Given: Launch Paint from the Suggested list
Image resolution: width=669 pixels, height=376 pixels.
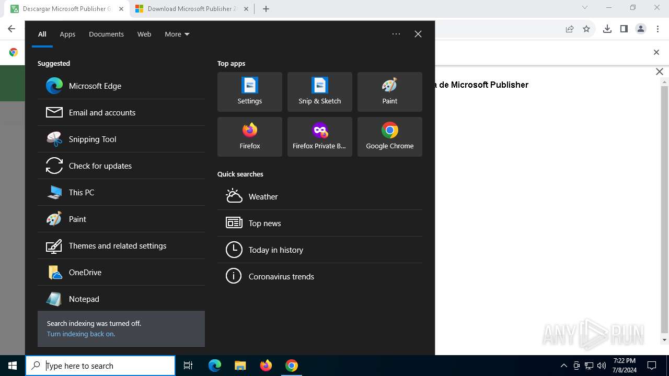Looking at the screenshot, I should [x=121, y=219].
